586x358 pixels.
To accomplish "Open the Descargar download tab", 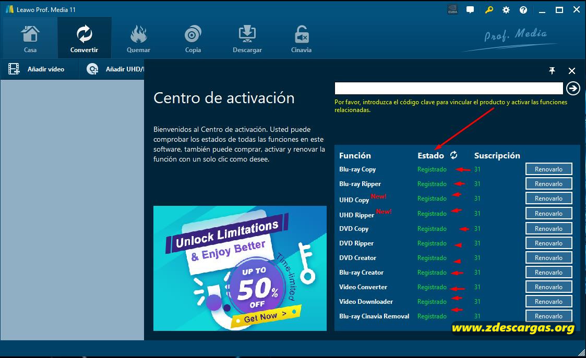I will tap(247, 39).
